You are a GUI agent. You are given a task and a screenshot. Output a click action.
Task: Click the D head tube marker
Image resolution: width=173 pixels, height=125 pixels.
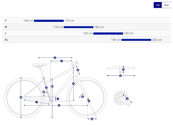tap(78, 70)
